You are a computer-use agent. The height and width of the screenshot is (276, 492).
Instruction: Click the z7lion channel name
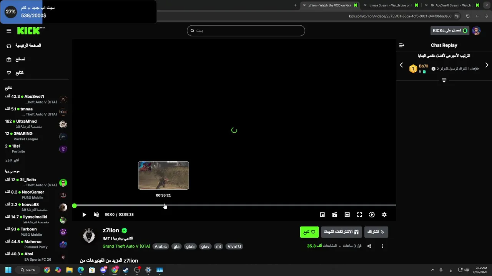point(111,230)
